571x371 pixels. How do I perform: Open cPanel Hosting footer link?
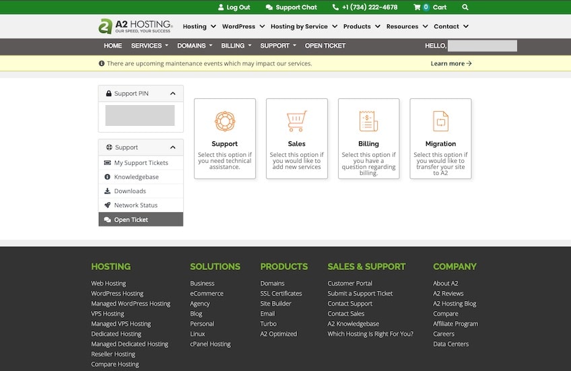tap(210, 343)
